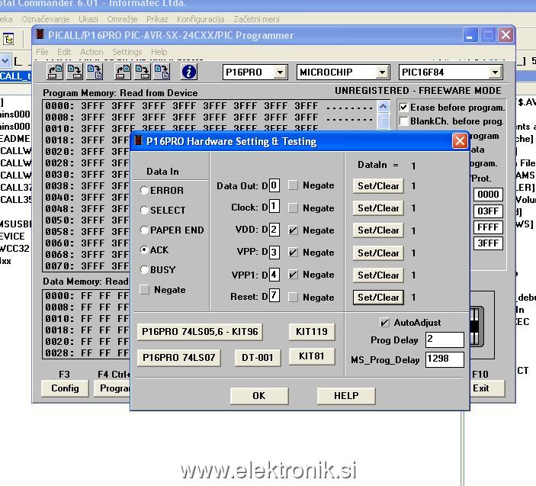Click Set/Clear for Data Out
This screenshot has height=486, width=536.
coord(378,185)
